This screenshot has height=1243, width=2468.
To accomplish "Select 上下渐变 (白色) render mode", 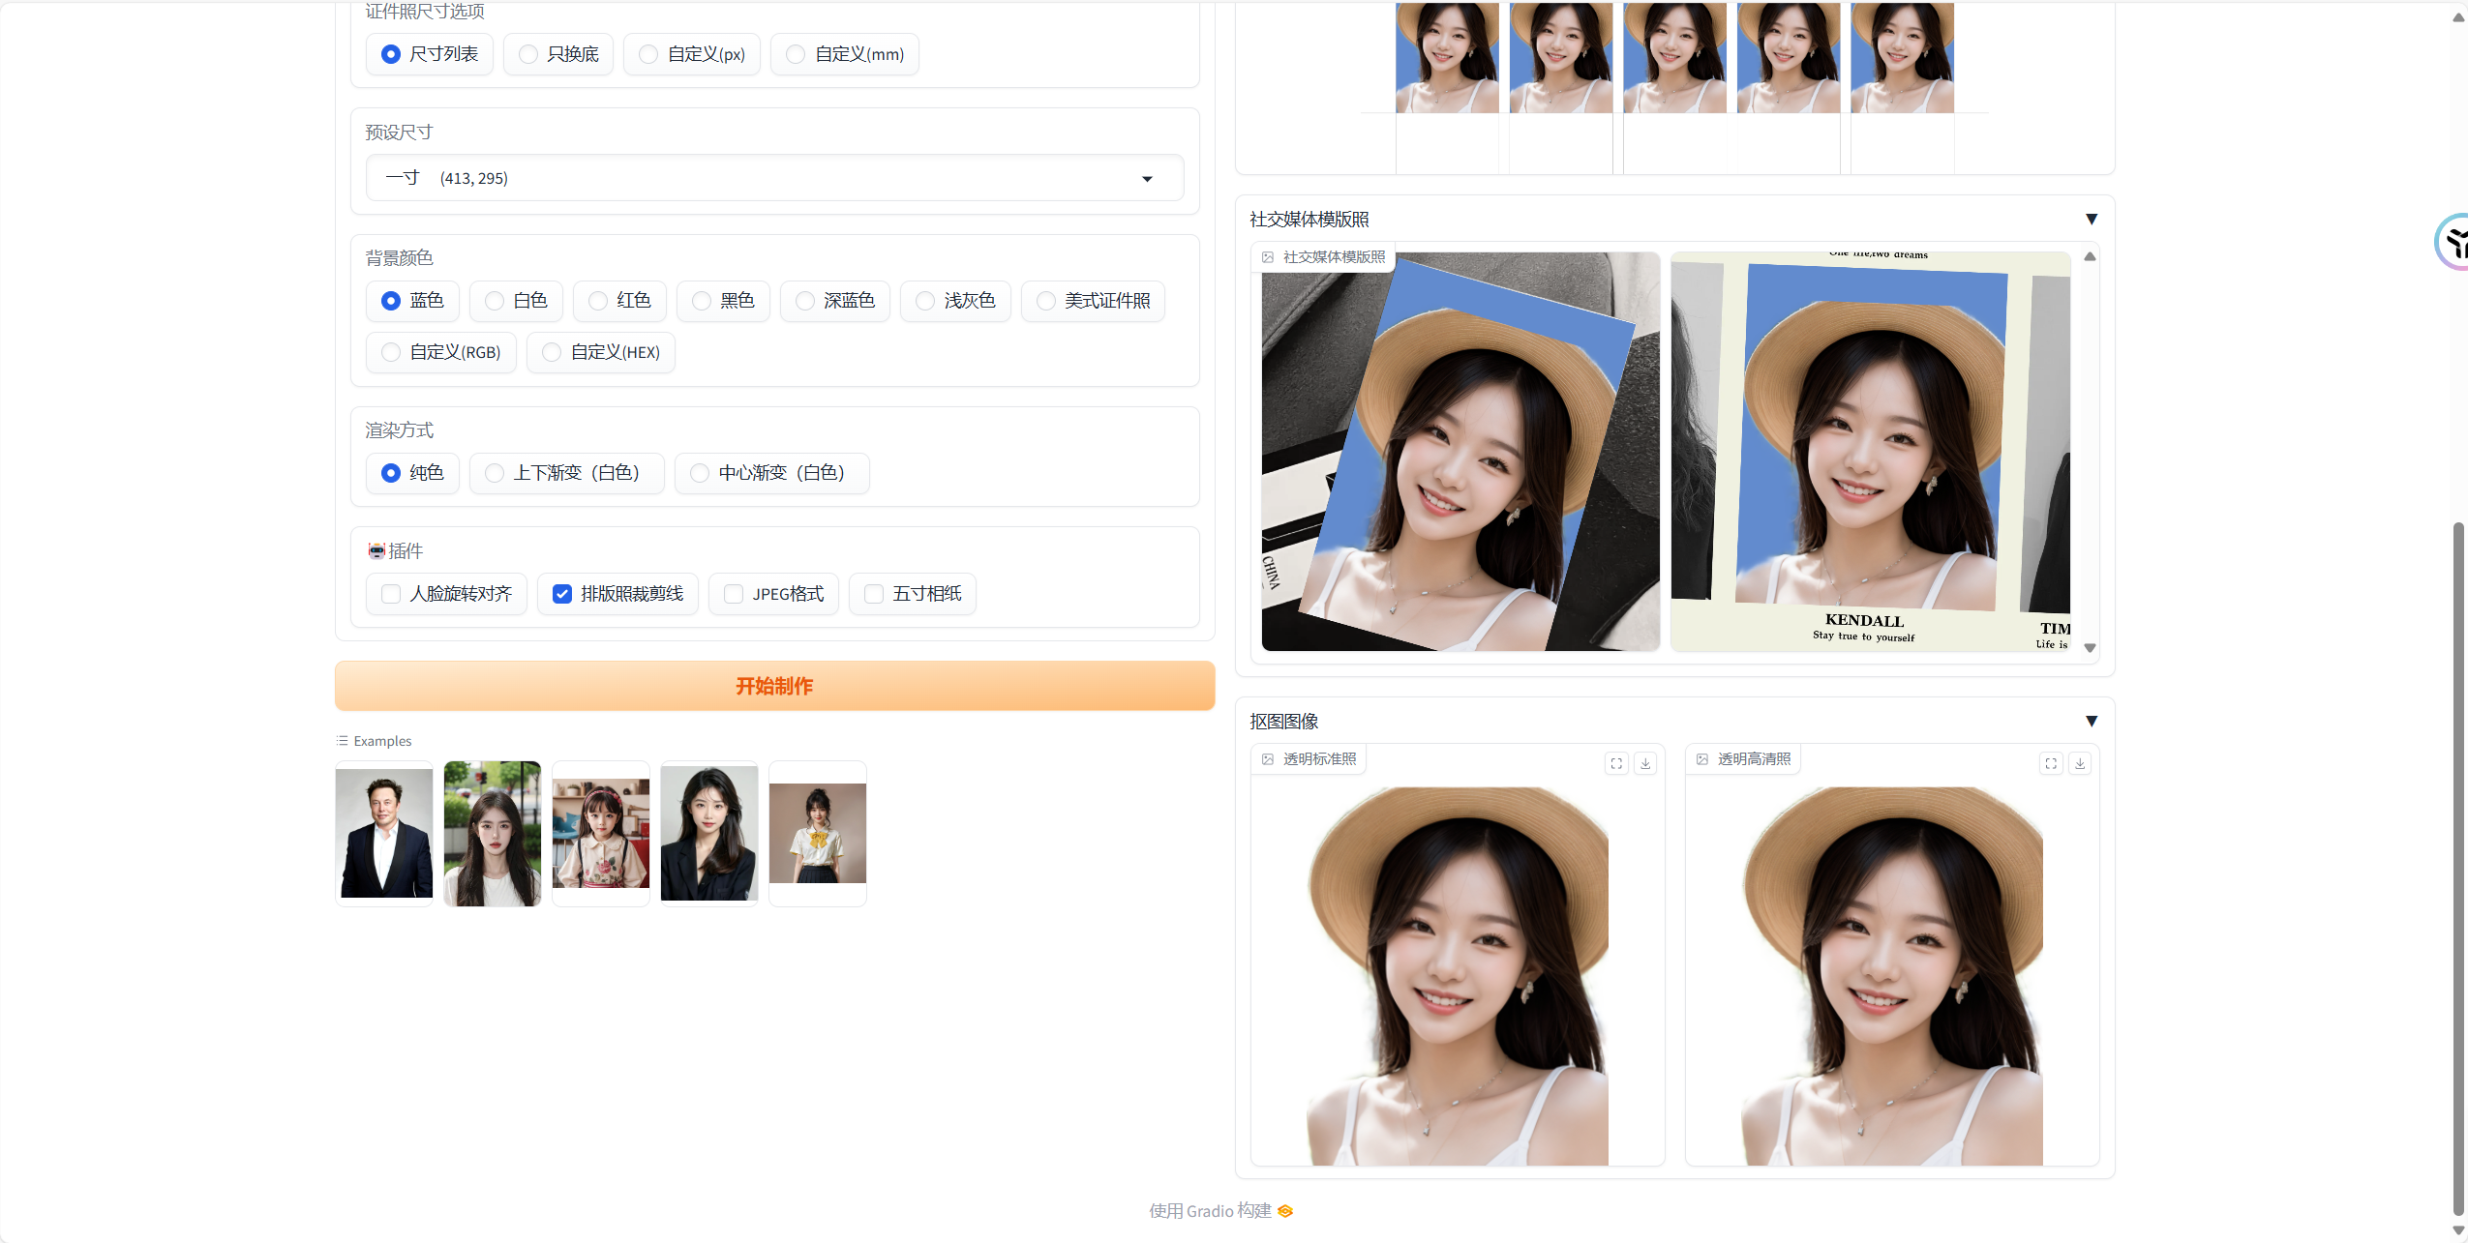I will 495,473.
